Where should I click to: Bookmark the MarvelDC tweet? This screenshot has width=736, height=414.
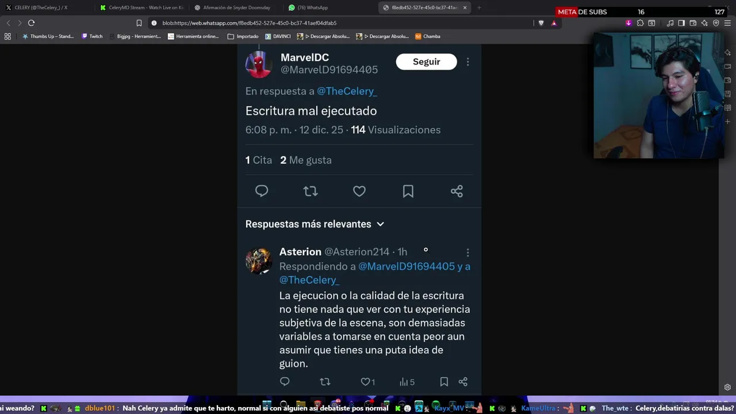point(408,191)
